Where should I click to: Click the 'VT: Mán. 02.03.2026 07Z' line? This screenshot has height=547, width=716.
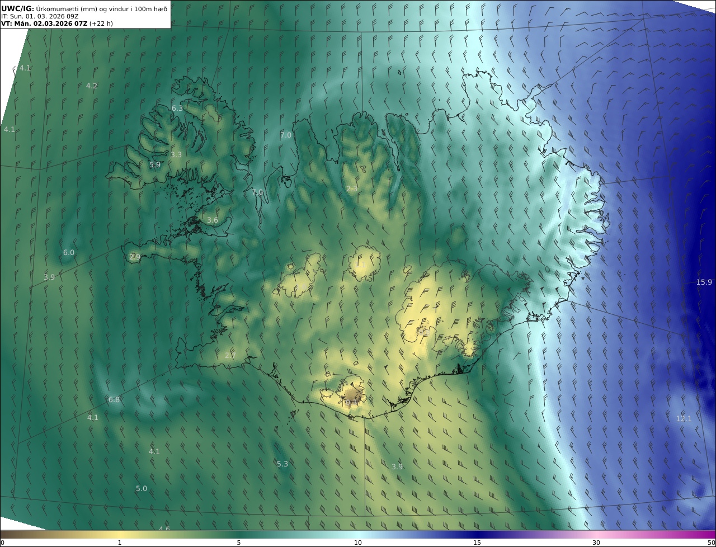[44, 23]
